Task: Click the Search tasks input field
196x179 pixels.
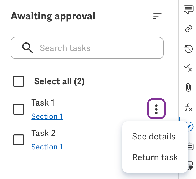Action: click(x=94, y=48)
